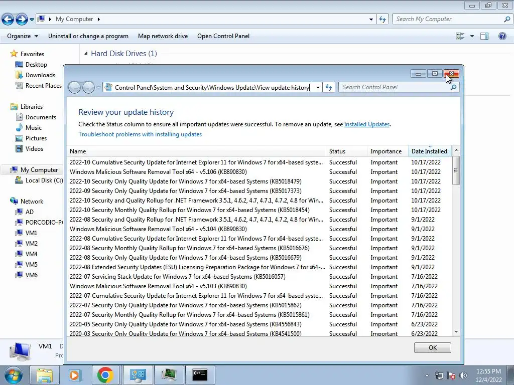514x385 pixels.
Task: Click OK in update history dialog
Action: 432,348
